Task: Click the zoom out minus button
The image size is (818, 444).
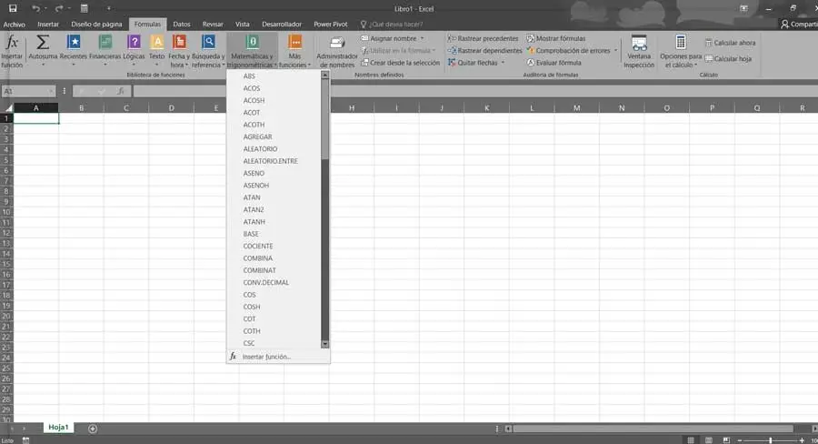Action: pyautogui.click(x=739, y=440)
